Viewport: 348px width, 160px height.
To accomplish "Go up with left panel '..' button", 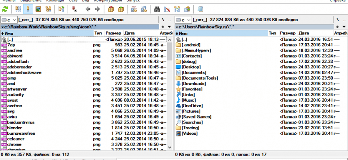I will pos(169,20).
